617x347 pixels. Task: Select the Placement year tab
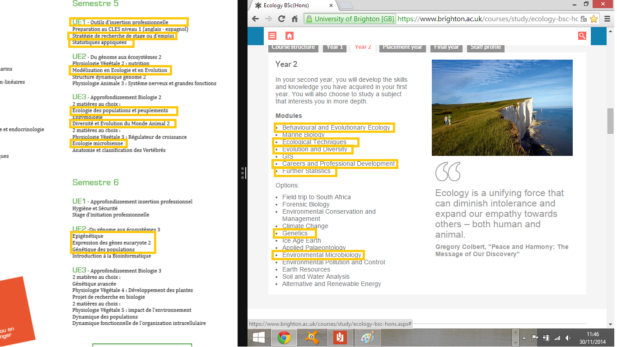(402, 47)
